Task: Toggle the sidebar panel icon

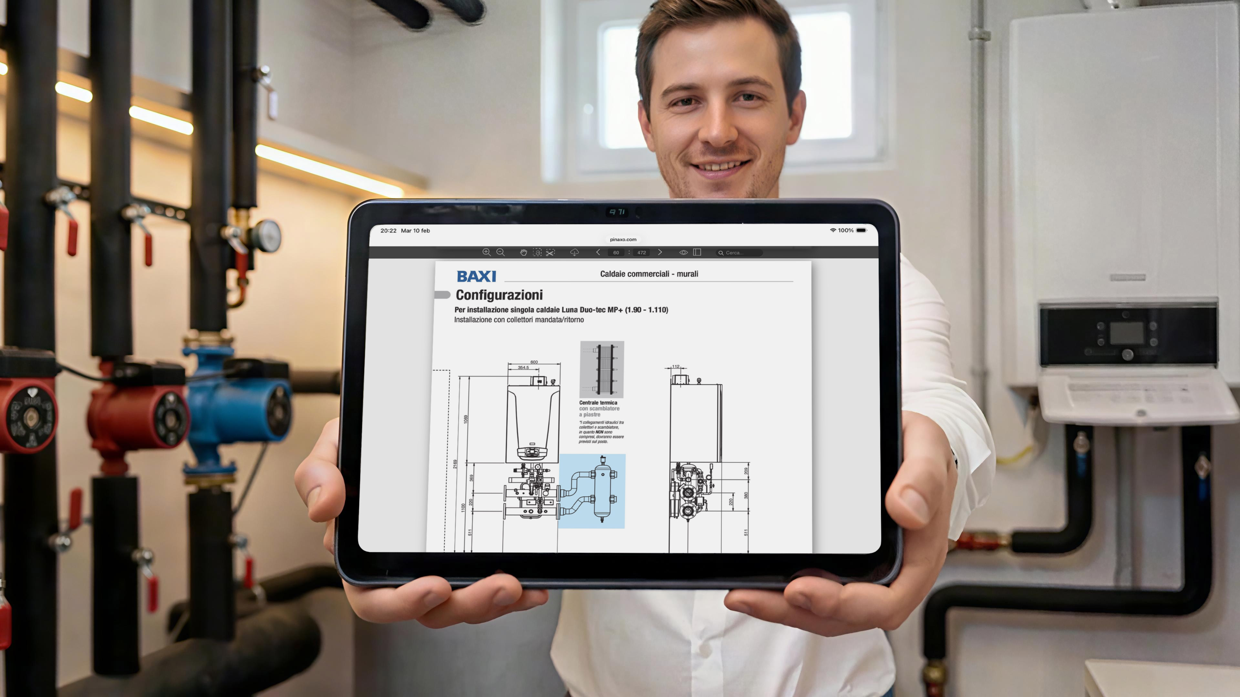Action: 697,252
